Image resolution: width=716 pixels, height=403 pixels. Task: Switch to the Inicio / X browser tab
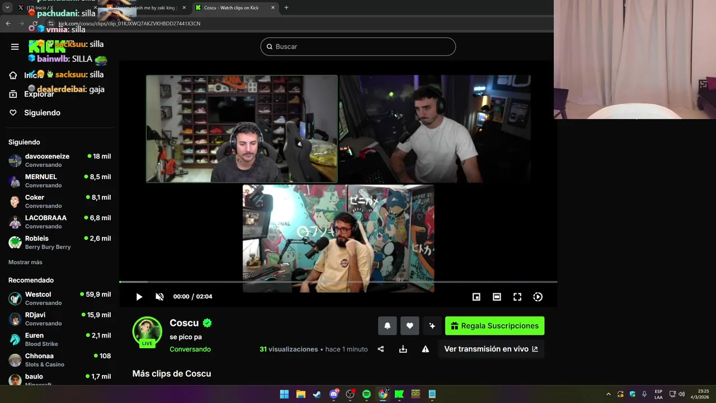(x=55, y=8)
